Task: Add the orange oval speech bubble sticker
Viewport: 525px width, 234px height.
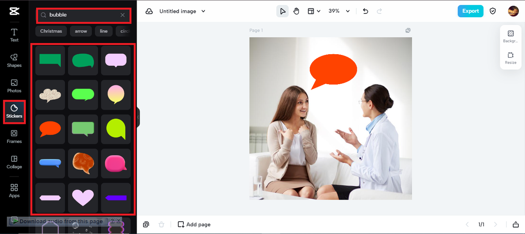Action: coord(50,129)
